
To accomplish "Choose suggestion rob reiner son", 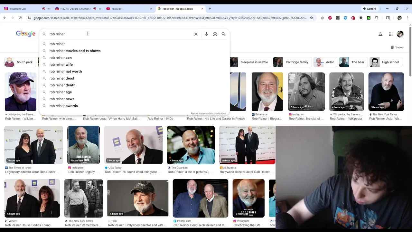I will (x=134, y=58).
